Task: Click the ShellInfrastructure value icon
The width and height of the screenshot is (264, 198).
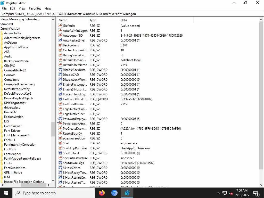Action: point(60,158)
